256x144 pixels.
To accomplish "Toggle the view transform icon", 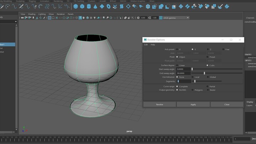I will (161, 18).
